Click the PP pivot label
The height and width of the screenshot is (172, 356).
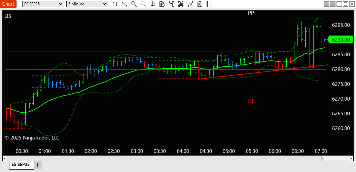[251, 13]
